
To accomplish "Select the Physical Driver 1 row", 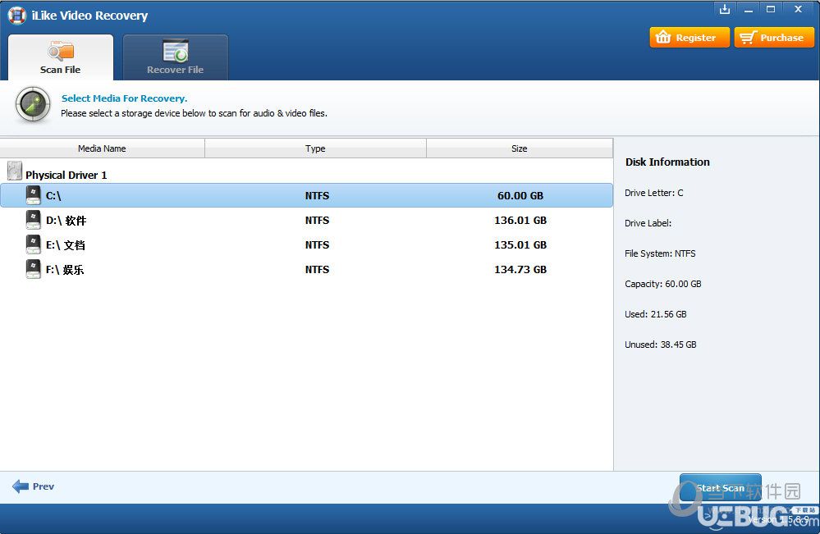I will point(306,172).
